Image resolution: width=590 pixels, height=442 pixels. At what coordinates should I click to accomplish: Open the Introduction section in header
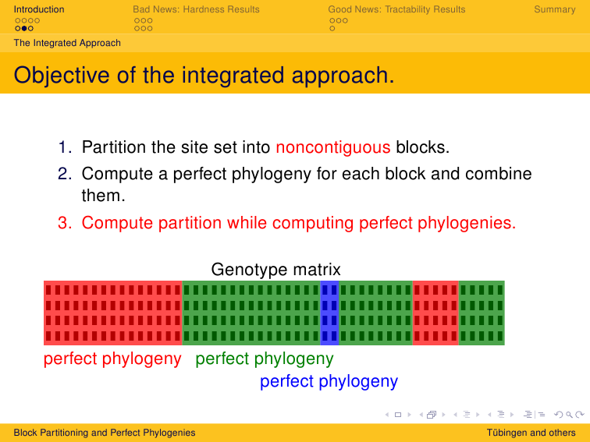(x=39, y=9)
